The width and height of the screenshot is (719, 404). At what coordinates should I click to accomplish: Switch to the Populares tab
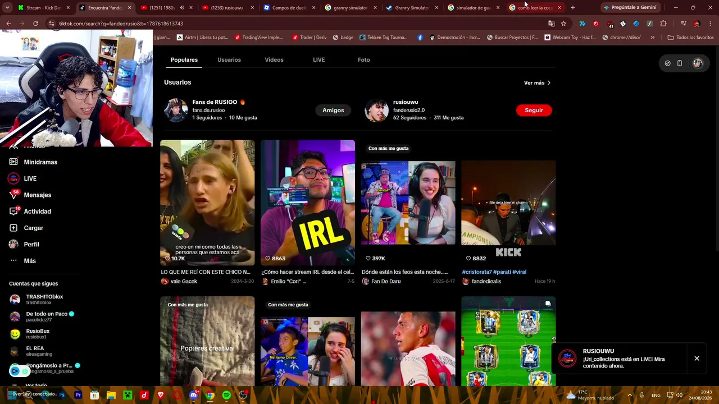tap(184, 60)
